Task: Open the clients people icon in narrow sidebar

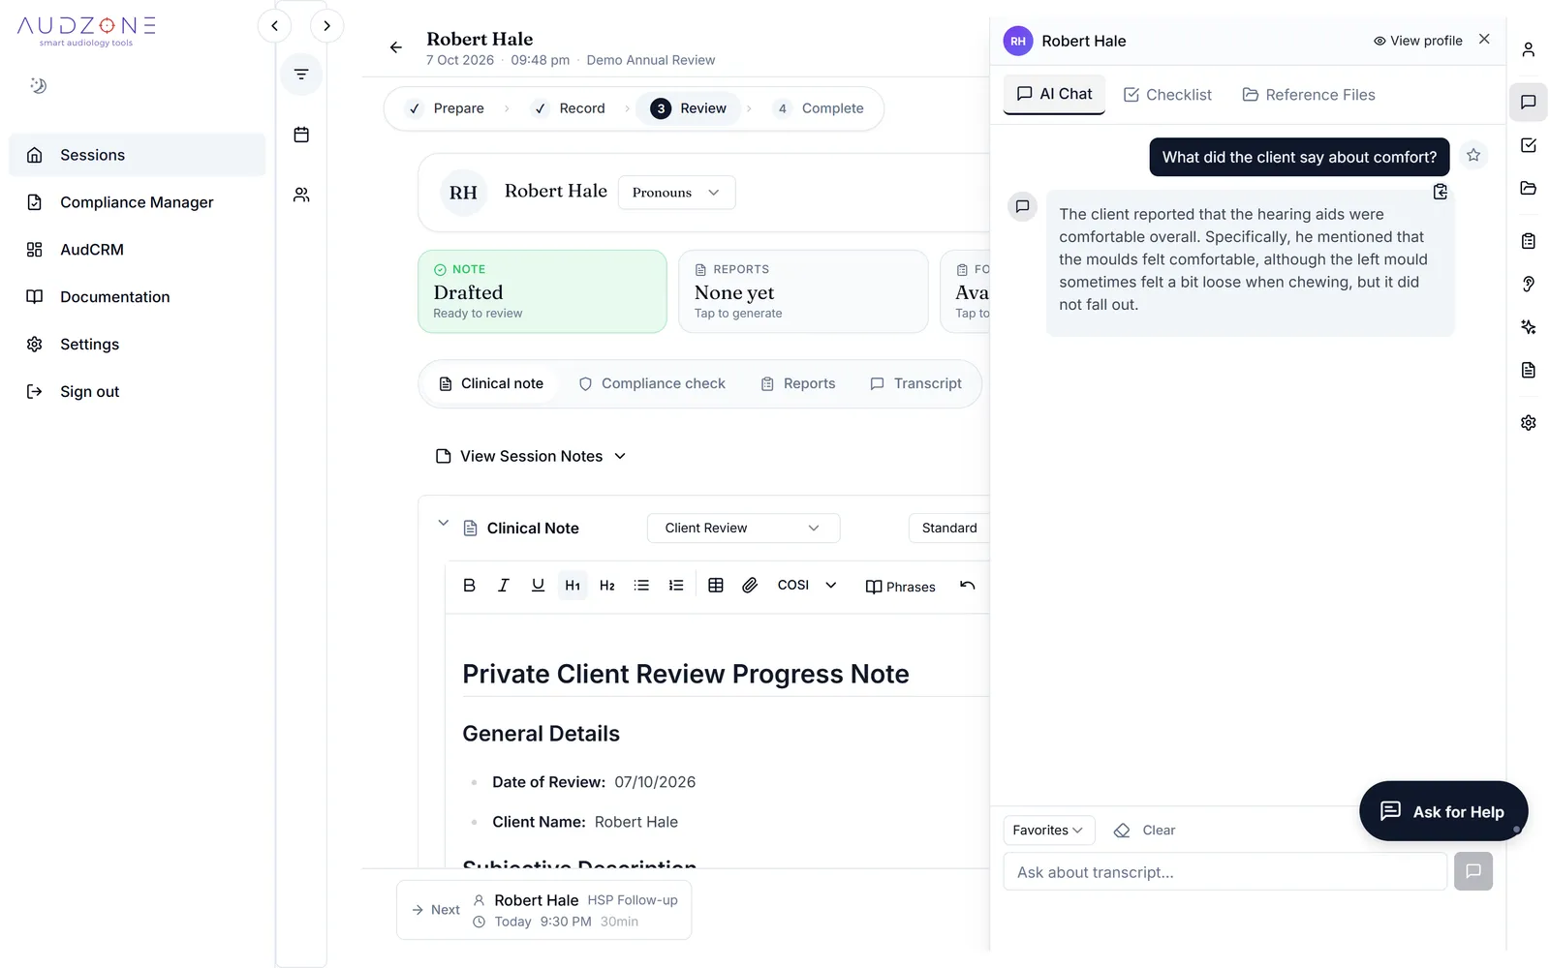Action: click(301, 195)
